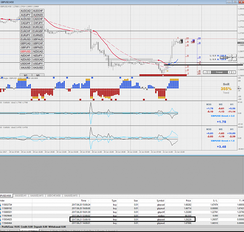The image size is (244, 232).
Task: Click the order icon beside 115934925
Action: (0, 220)
